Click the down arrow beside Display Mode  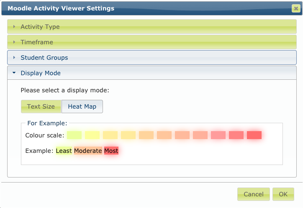(14, 73)
